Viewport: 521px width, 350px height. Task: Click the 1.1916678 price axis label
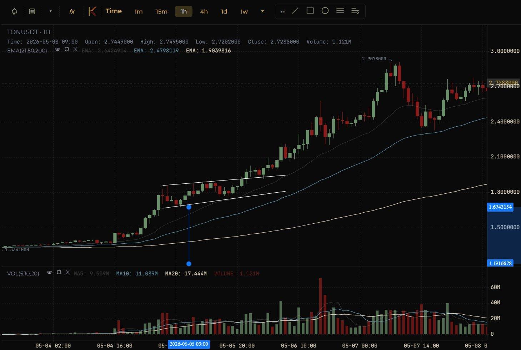tap(500, 263)
